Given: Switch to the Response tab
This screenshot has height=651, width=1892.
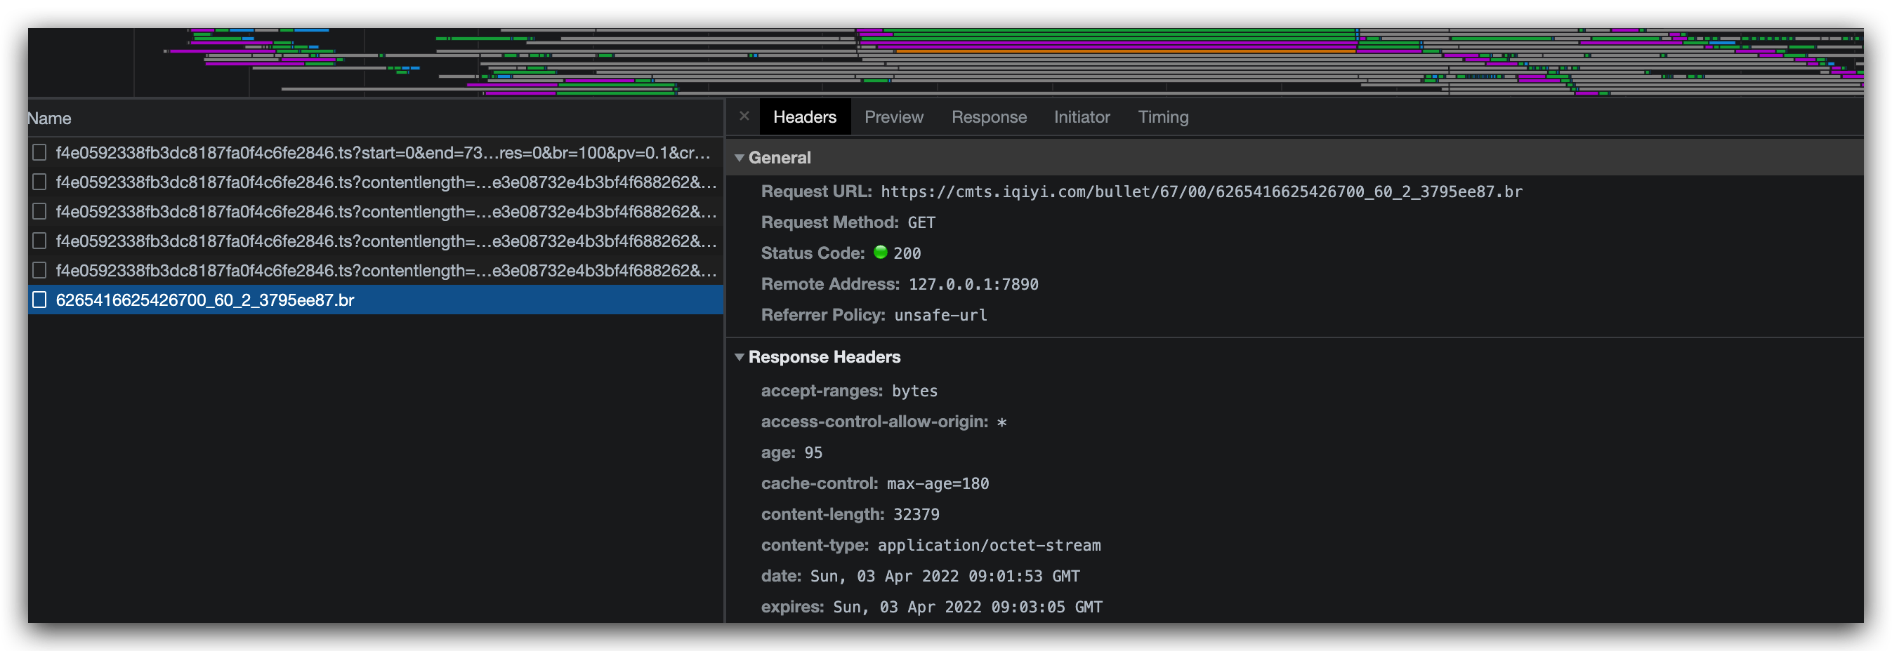Looking at the screenshot, I should (989, 117).
